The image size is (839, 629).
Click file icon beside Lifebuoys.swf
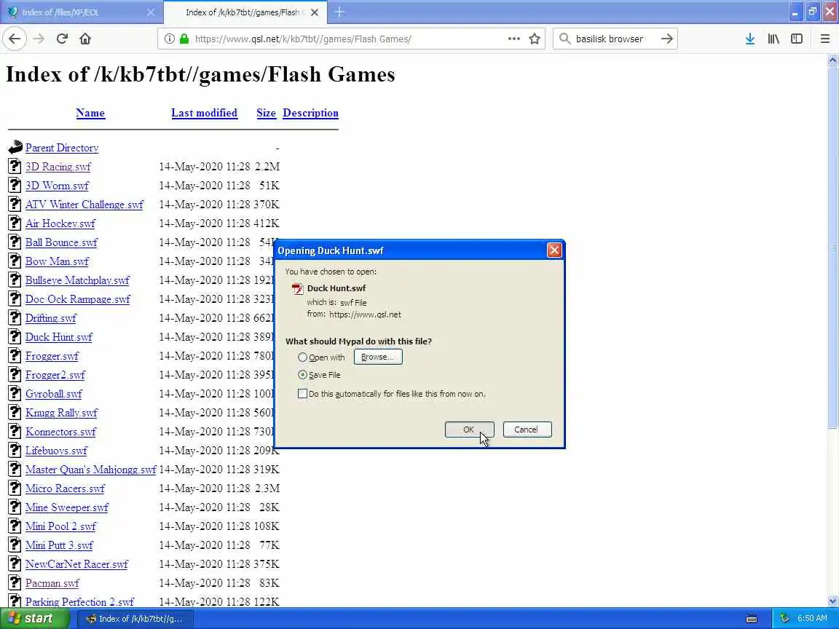coord(15,450)
